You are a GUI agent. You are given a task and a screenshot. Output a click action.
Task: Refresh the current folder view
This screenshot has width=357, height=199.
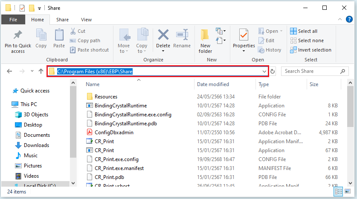pyautogui.click(x=273, y=72)
